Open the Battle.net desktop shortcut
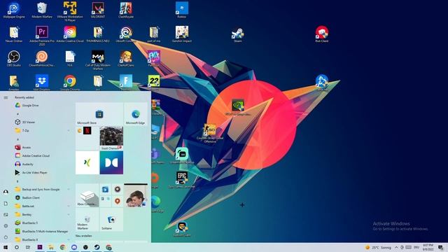Screen dimensions: 448x252 322,83
